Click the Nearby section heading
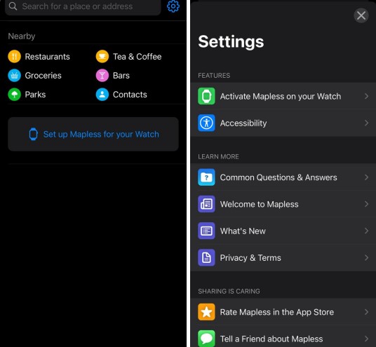Screen dimensions: 376x347 point(22,36)
